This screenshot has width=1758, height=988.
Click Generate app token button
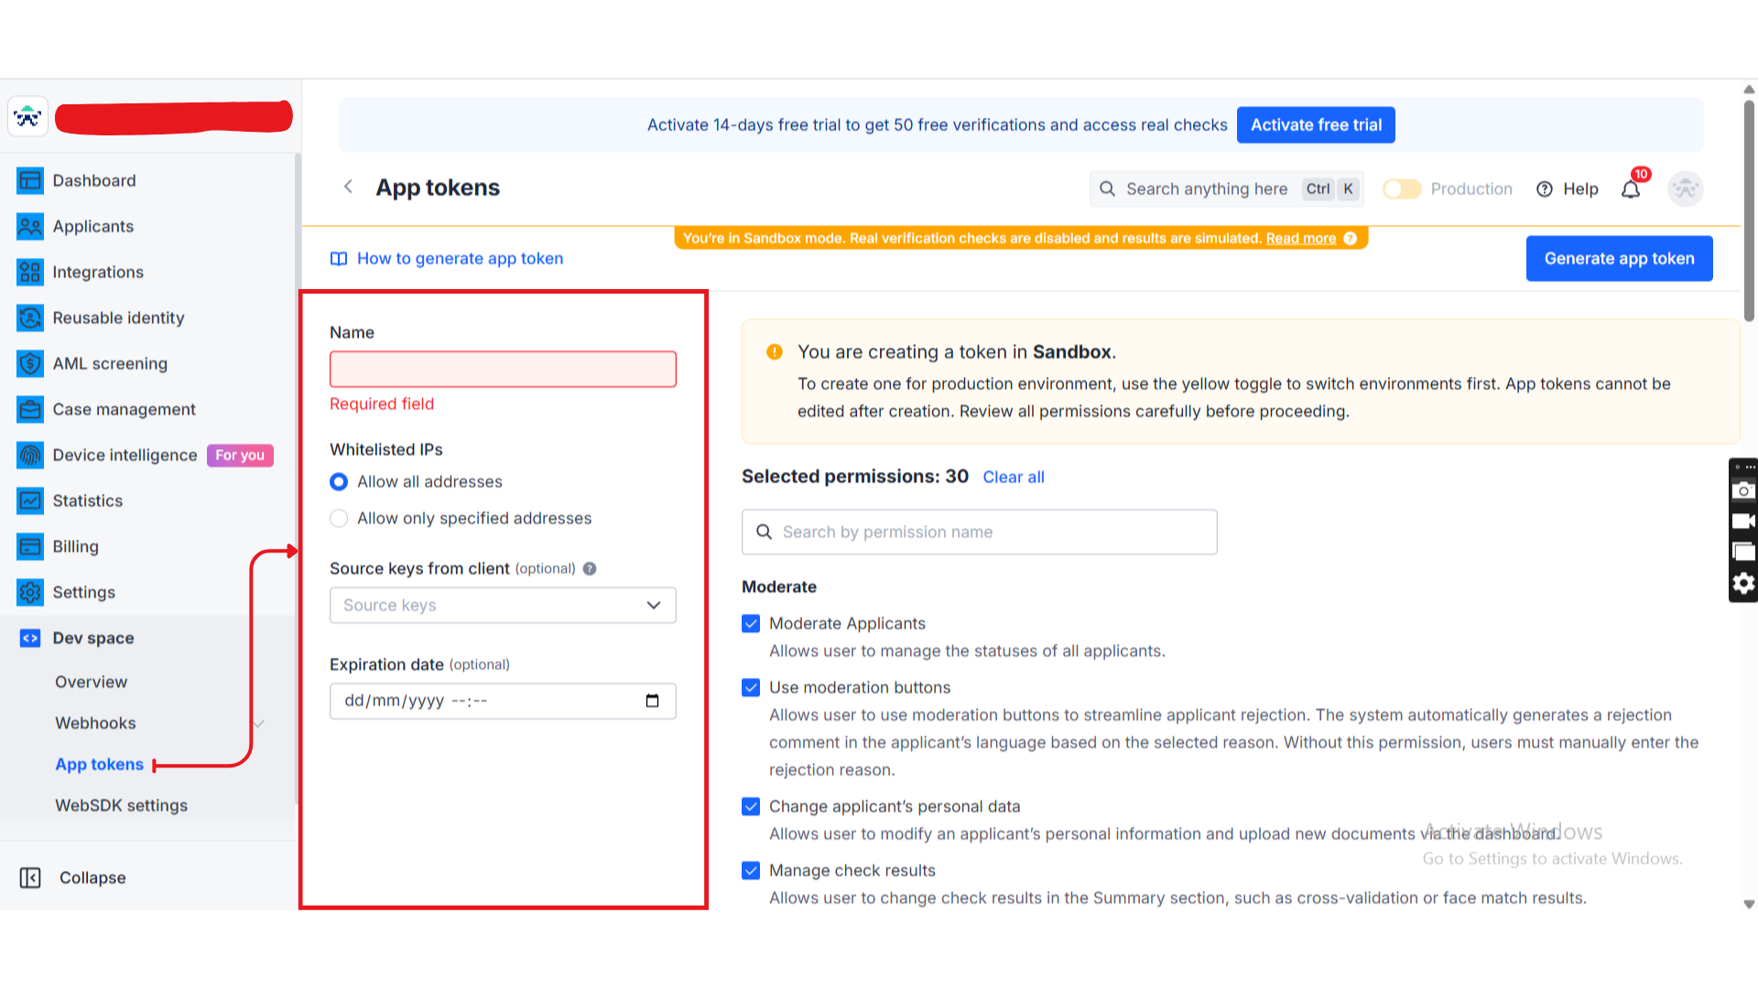pos(1619,259)
